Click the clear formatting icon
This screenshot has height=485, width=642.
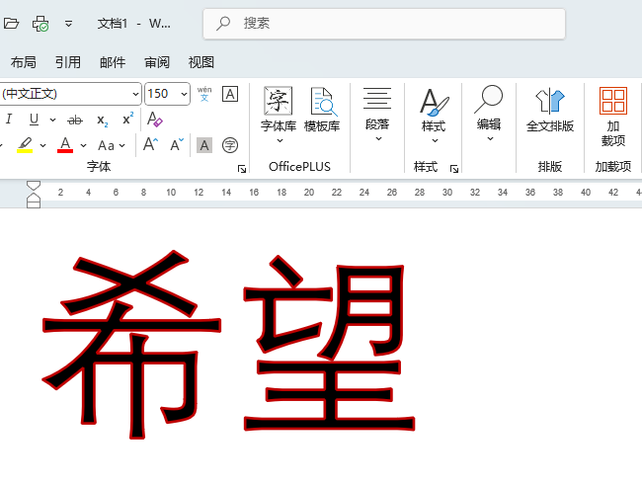[155, 119]
